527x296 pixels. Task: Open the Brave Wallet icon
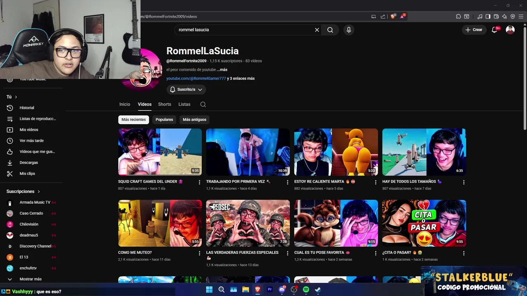point(496,16)
